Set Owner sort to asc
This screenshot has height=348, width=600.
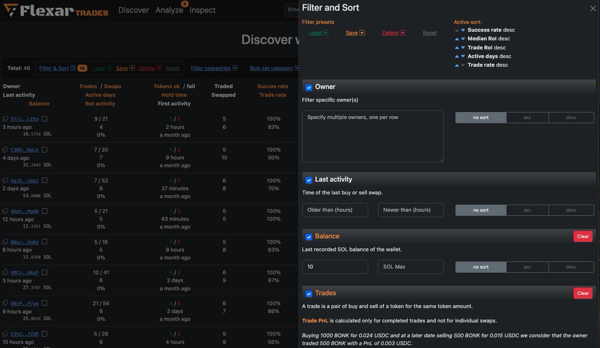(x=527, y=117)
